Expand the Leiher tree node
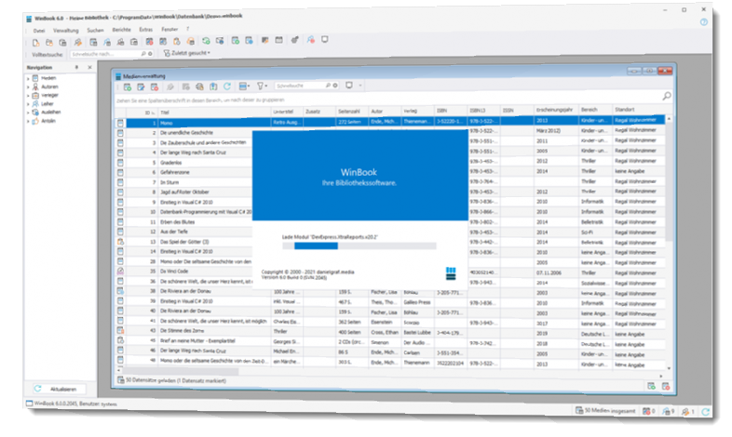The width and height of the screenshot is (732, 437). tap(28, 104)
